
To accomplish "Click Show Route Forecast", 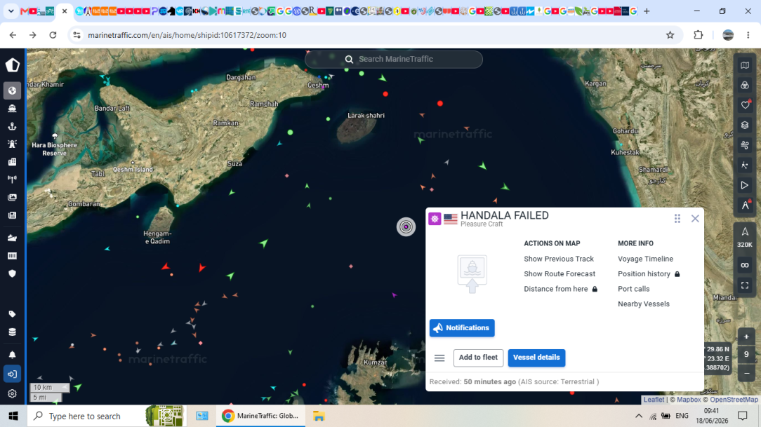I will click(559, 274).
